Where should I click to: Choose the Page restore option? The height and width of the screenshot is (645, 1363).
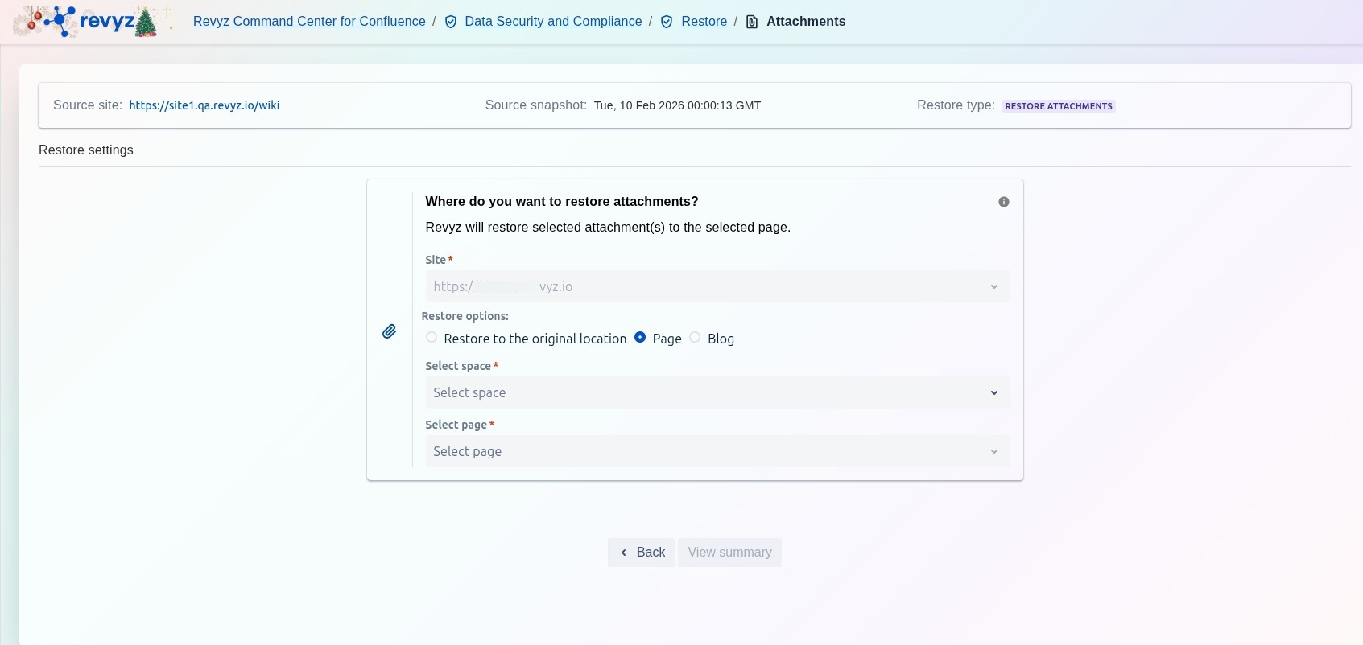coord(640,338)
